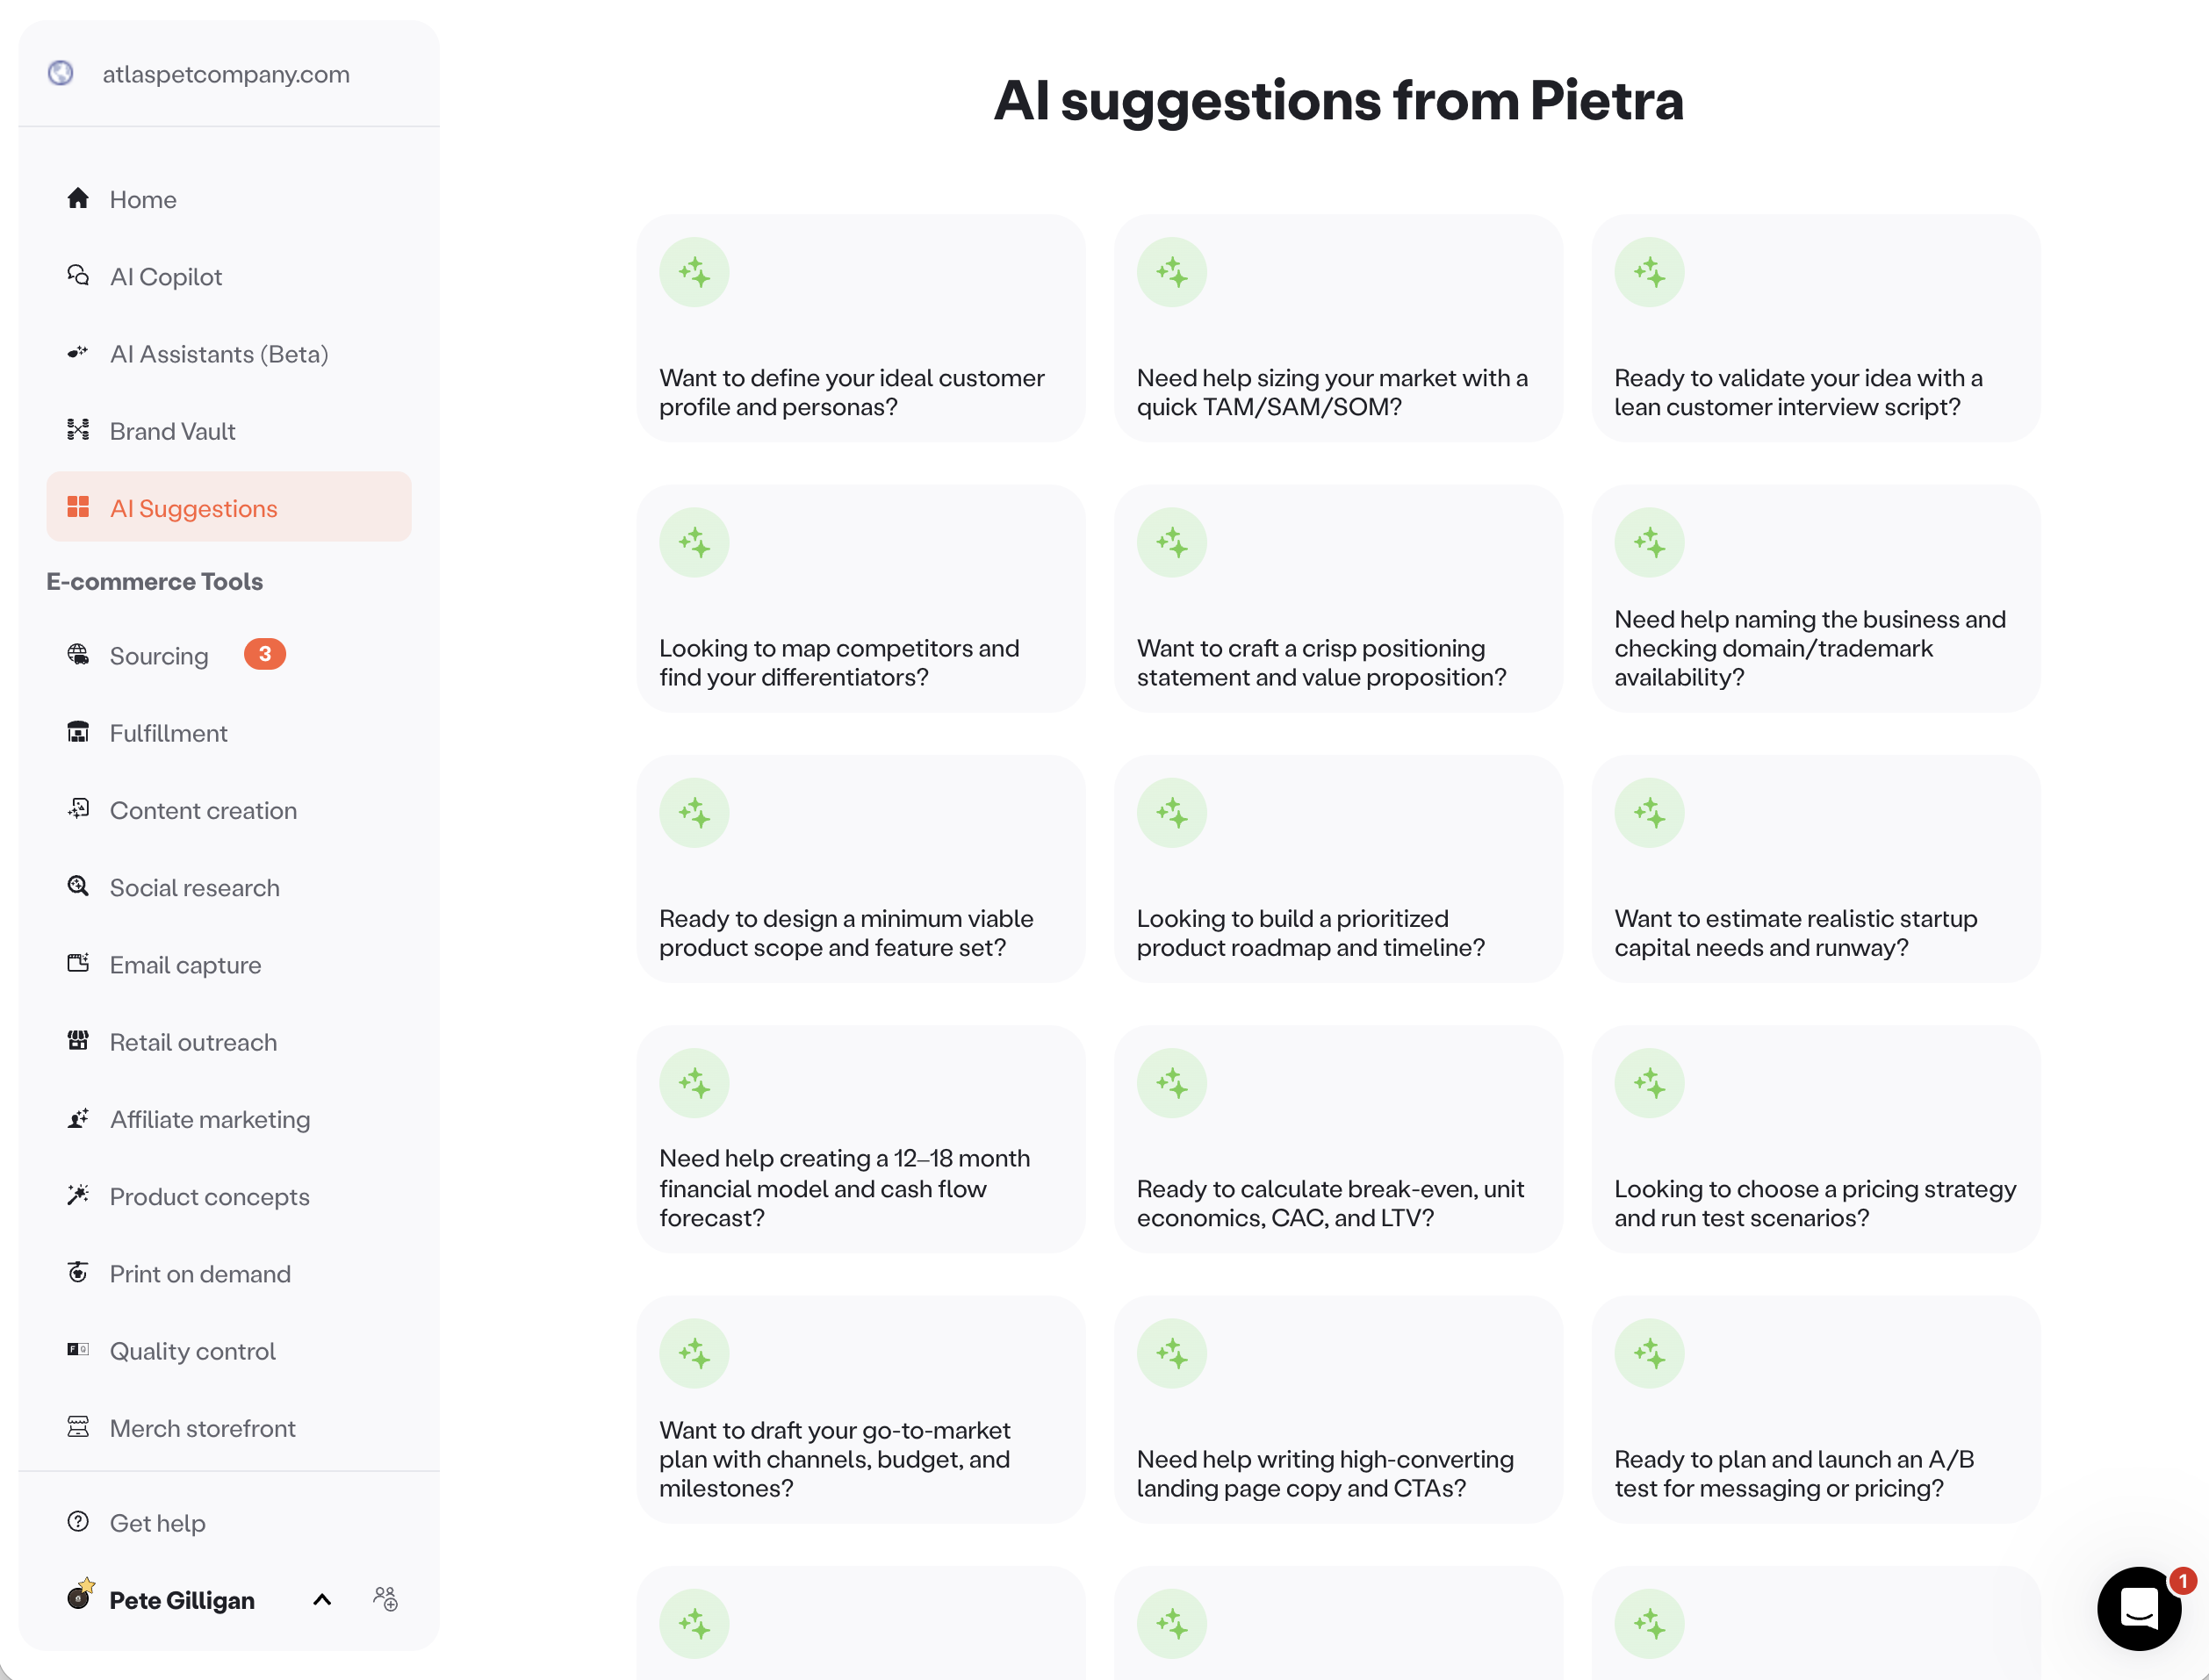
Task: Navigate to Affiliate marketing
Action: tap(209, 1119)
